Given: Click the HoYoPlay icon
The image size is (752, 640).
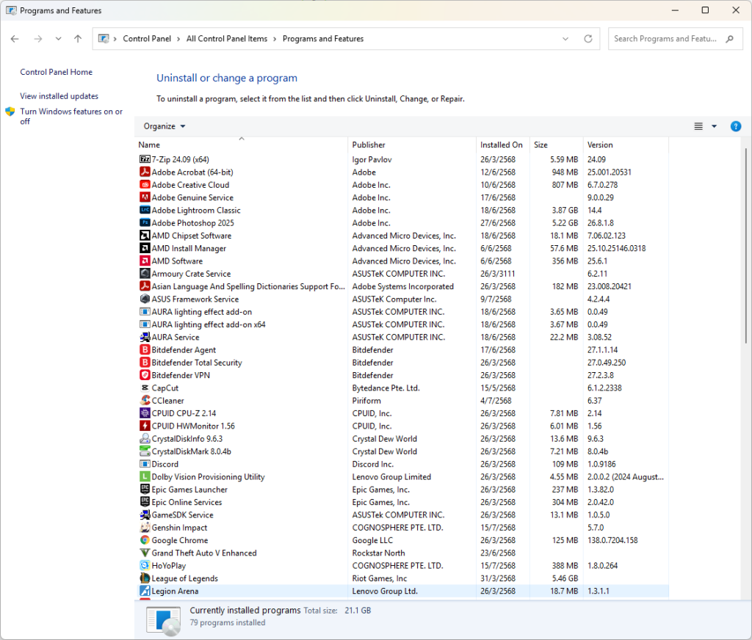Looking at the screenshot, I should point(145,566).
